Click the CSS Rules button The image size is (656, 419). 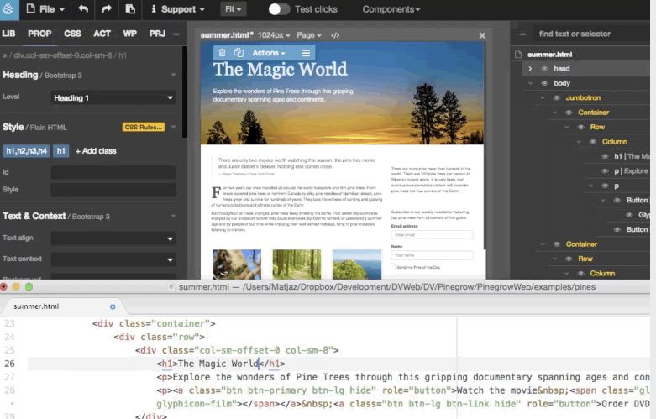click(143, 128)
